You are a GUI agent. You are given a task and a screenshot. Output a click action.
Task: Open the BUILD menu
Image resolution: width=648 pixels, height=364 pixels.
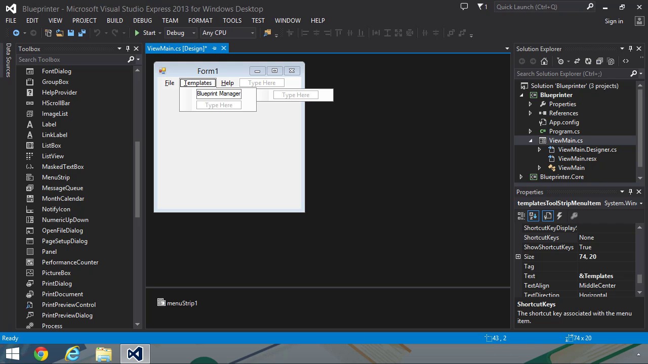114,20
